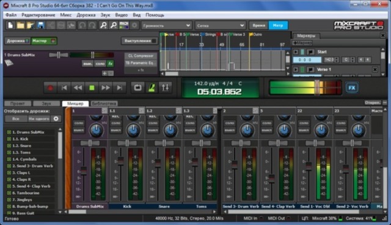Screen dimensions: 391x225
Task: Jump to the end of the project
Action: click(120, 88)
